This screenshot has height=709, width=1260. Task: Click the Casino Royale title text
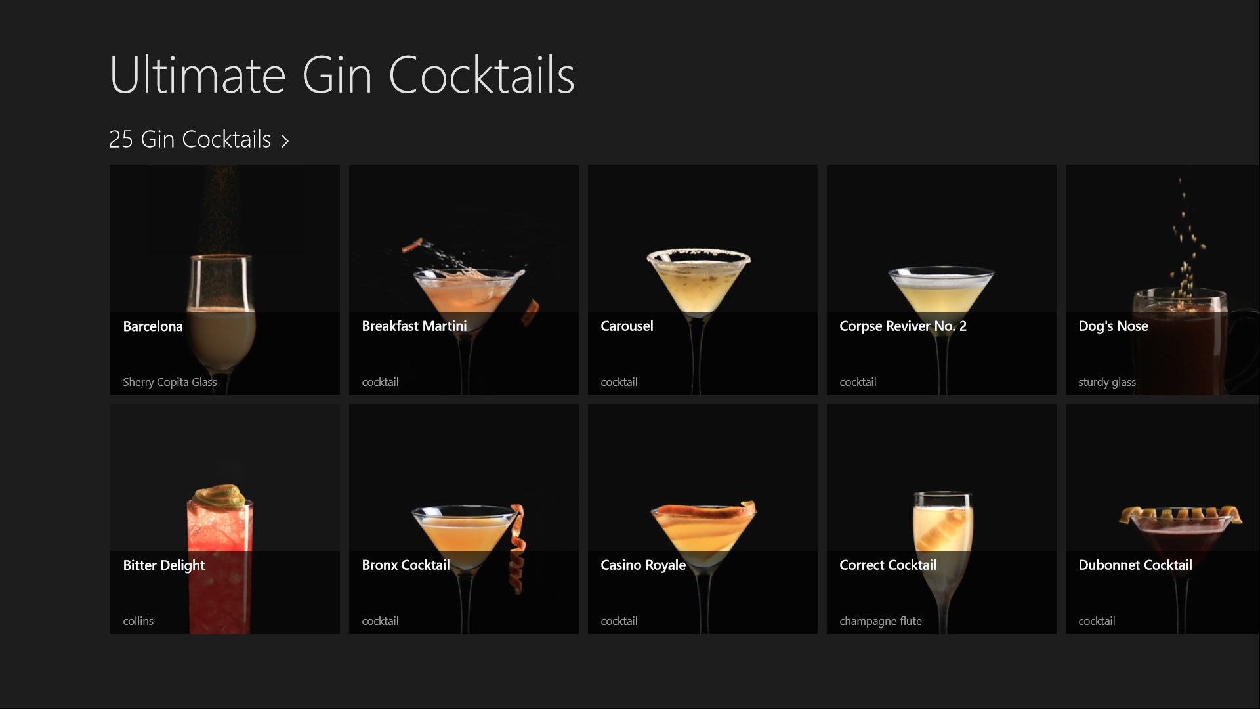pos(643,565)
